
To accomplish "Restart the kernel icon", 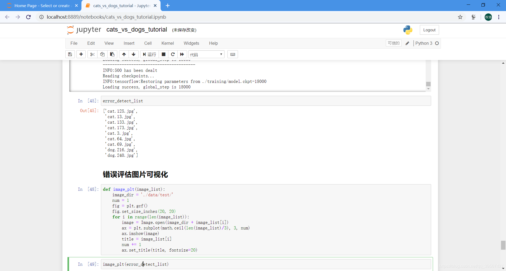I will (173, 54).
